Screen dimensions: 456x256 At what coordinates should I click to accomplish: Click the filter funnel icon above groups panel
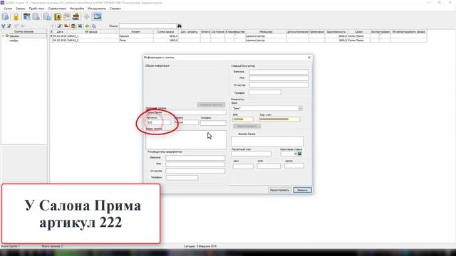click(x=4, y=26)
